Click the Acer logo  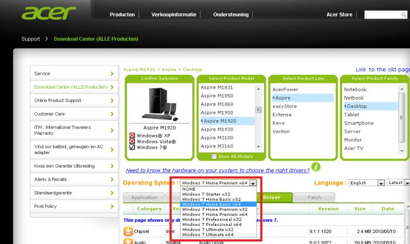pos(49,13)
